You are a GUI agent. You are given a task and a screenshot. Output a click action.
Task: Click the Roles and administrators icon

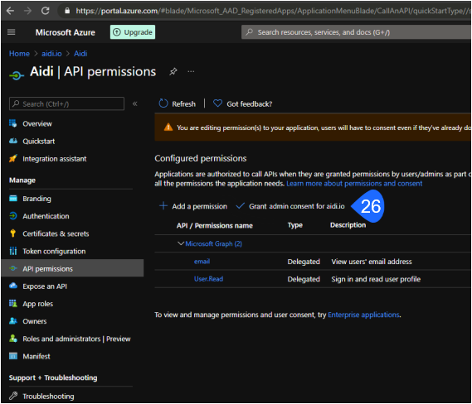tap(13, 339)
